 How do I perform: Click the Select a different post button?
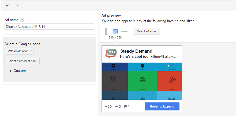pos(22,61)
